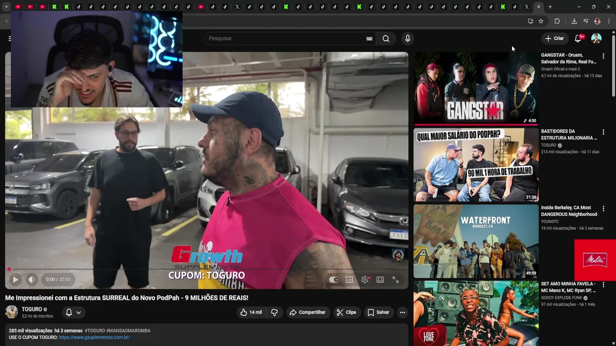Image resolution: width=616 pixels, height=346 pixels.
Task: Turn on subtitles in the video player
Action: click(x=349, y=280)
